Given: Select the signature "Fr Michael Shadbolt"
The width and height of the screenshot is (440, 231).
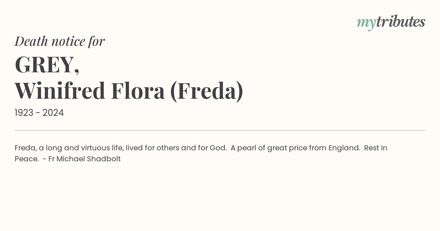Looking at the screenshot, I should pyautogui.click(x=84, y=159).
